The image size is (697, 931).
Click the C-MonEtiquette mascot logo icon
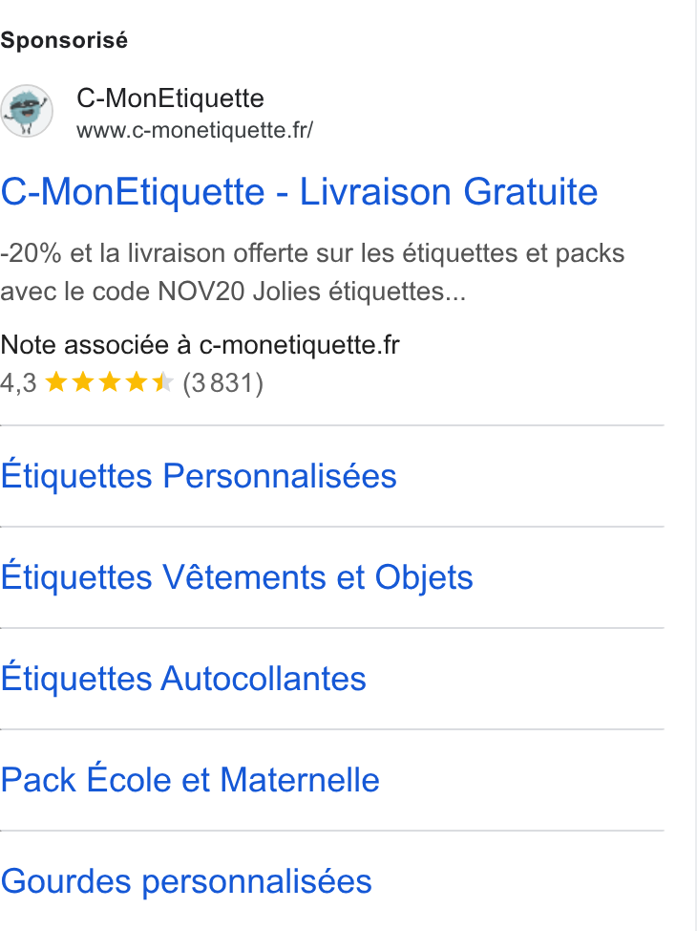[x=26, y=111]
